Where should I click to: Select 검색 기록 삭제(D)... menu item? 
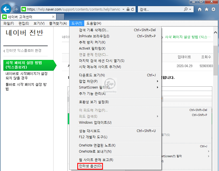[x=115, y=30]
